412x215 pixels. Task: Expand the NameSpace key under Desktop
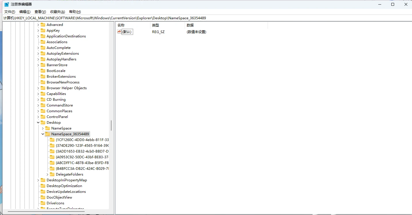43,128
